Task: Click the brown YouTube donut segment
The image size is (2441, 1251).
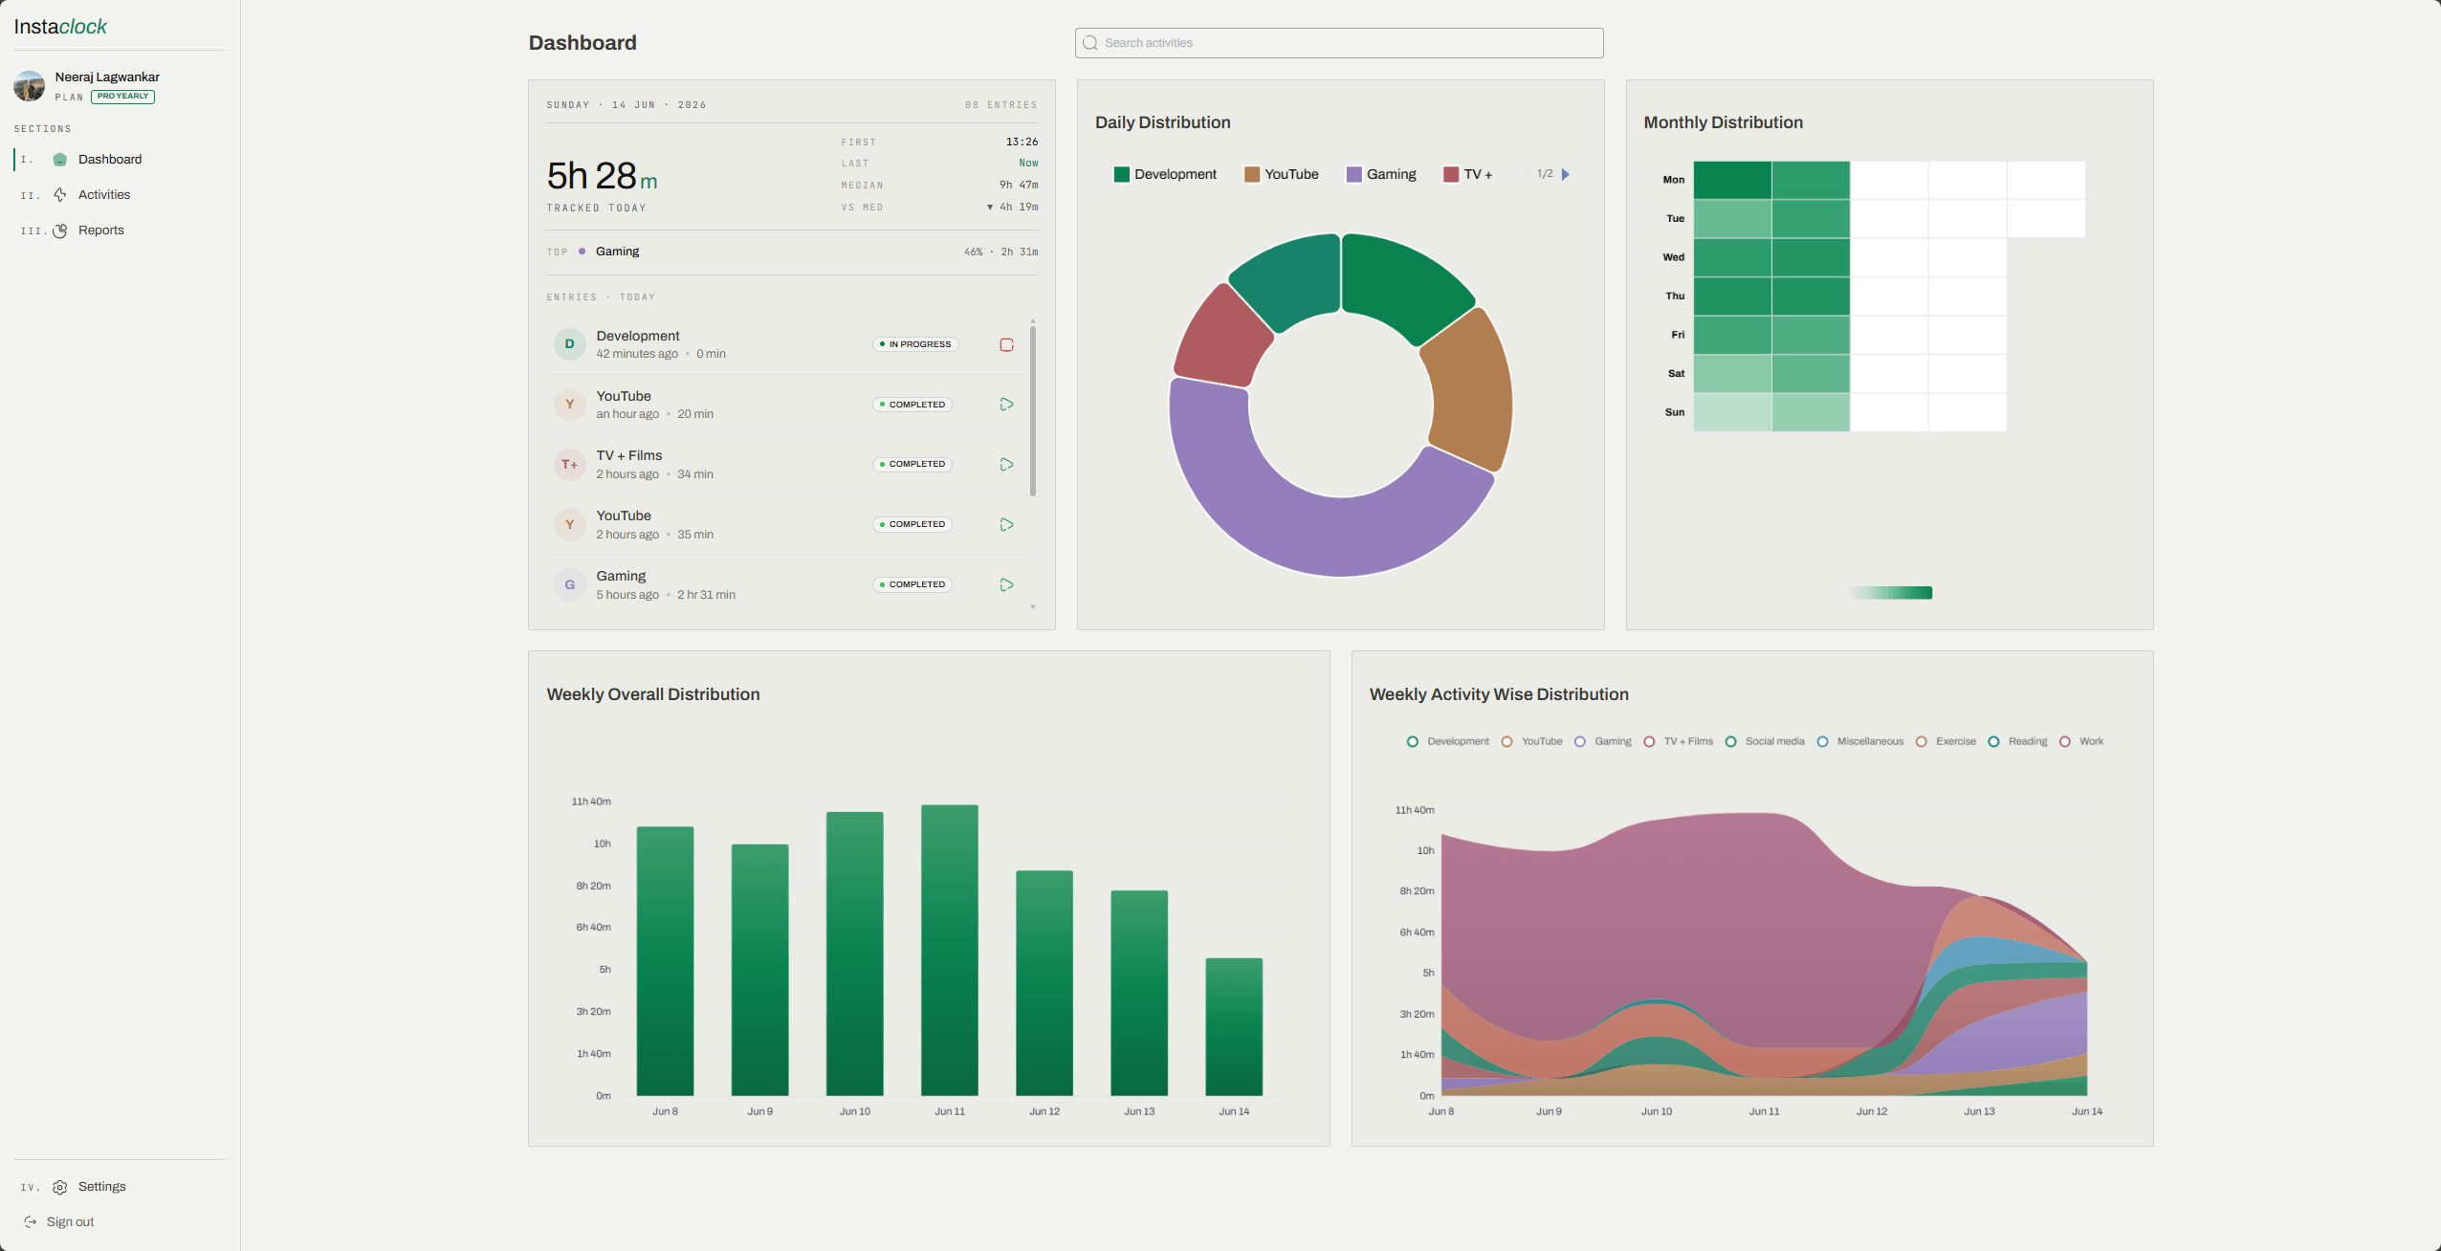Action: tap(1471, 390)
